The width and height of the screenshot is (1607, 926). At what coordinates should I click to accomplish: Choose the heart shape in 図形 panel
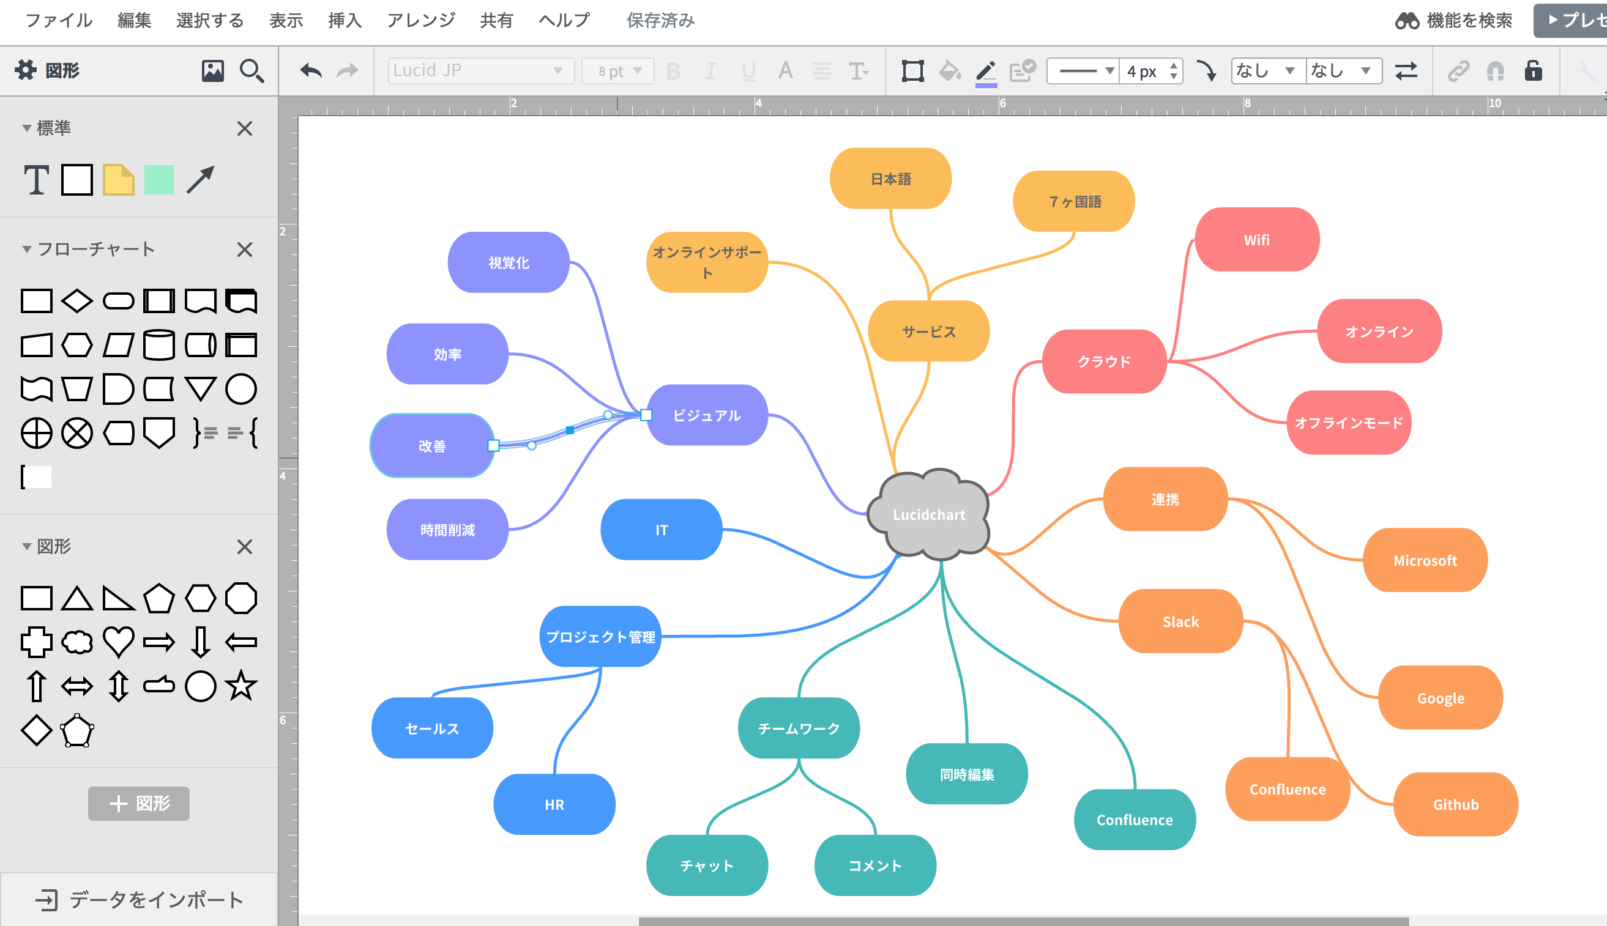(x=118, y=642)
